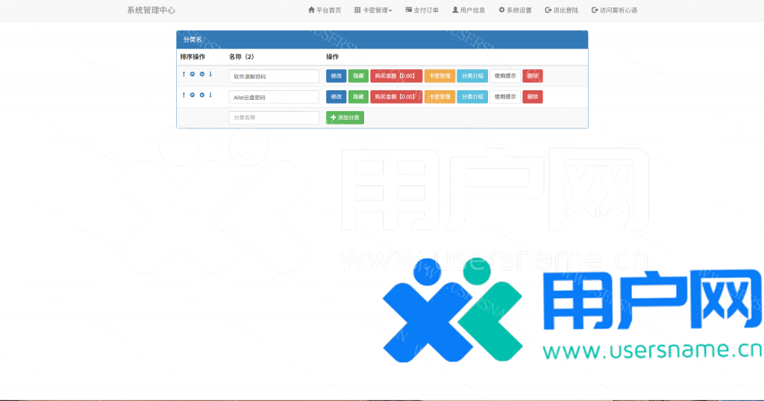
Task: Expand the 卡密管理 dropdown menu
Action: coord(373,10)
